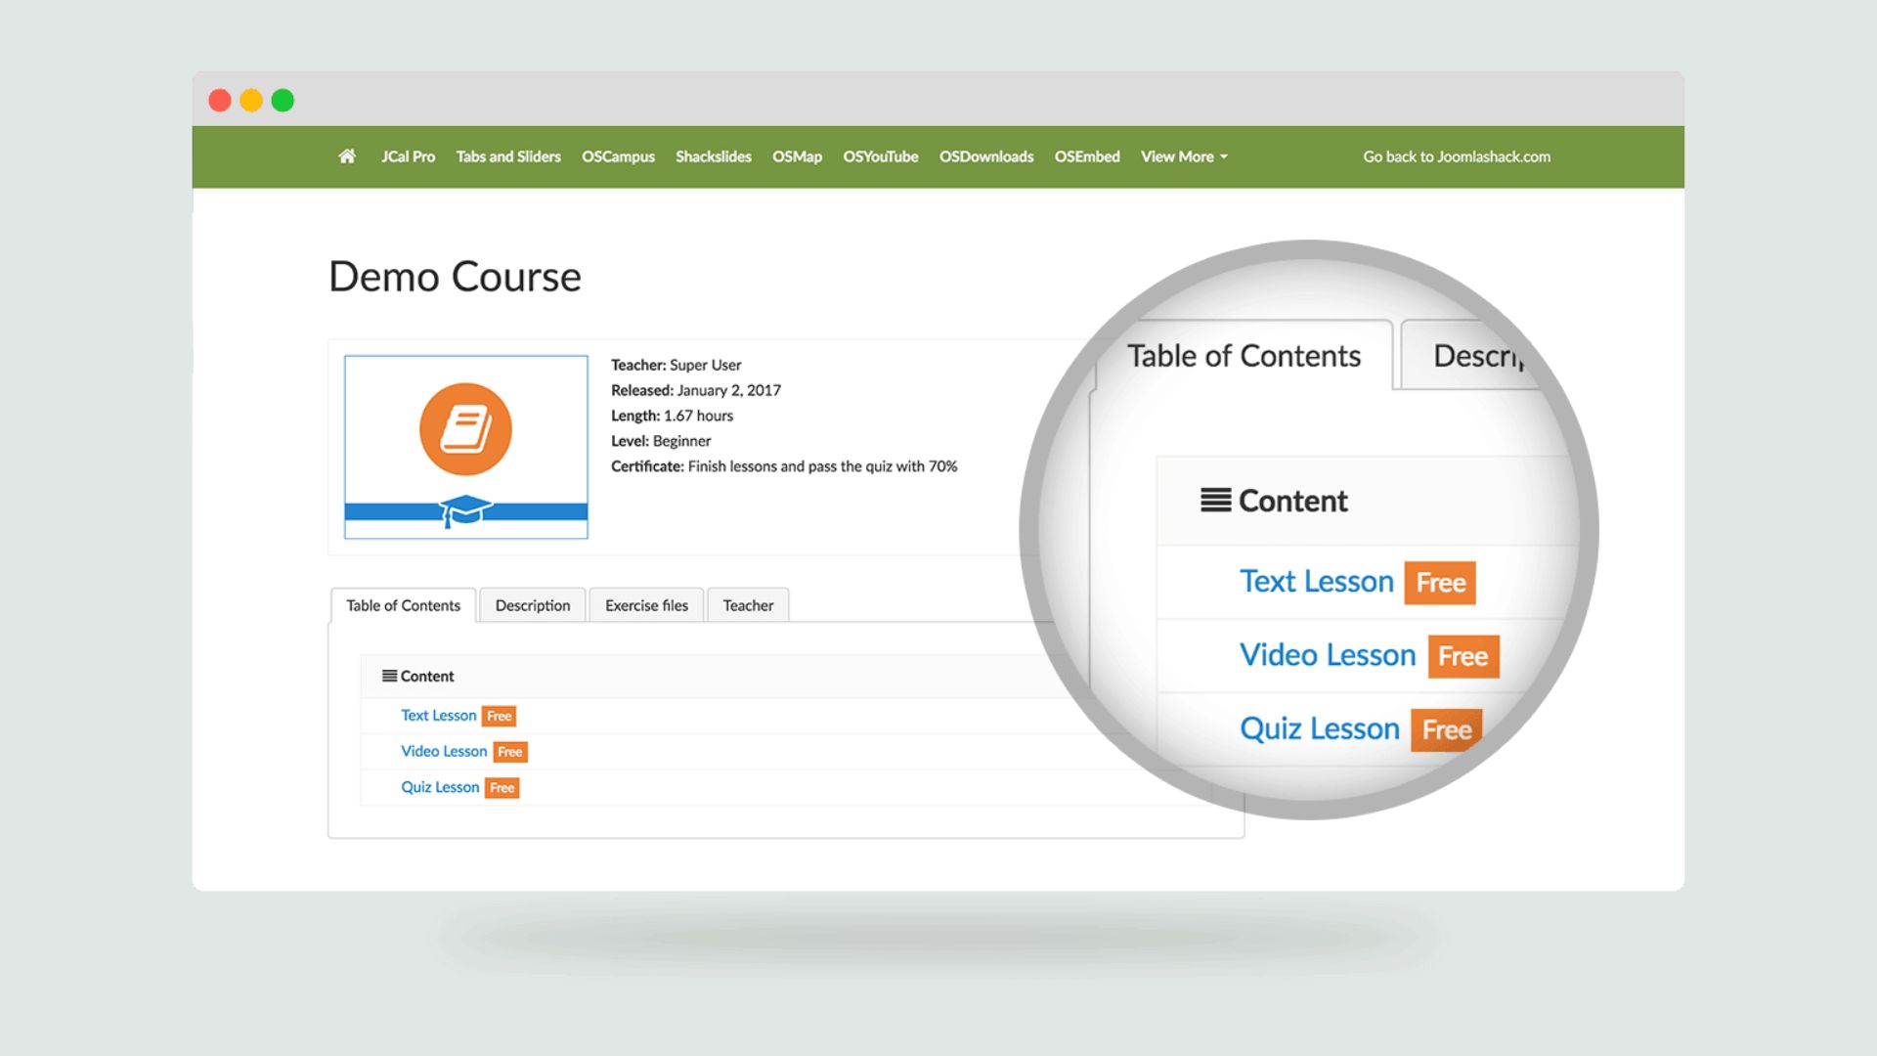Click the red close window button
Screen dimensions: 1877x1056
(x=220, y=101)
